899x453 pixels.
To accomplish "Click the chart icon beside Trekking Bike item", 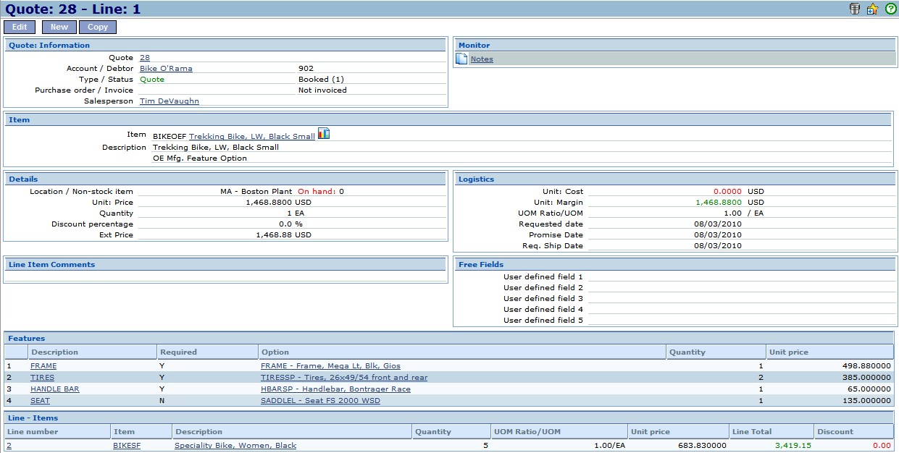I will (x=324, y=134).
